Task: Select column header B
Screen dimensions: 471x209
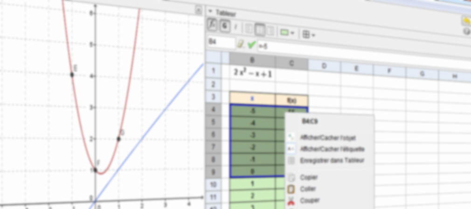Action: pyautogui.click(x=252, y=60)
